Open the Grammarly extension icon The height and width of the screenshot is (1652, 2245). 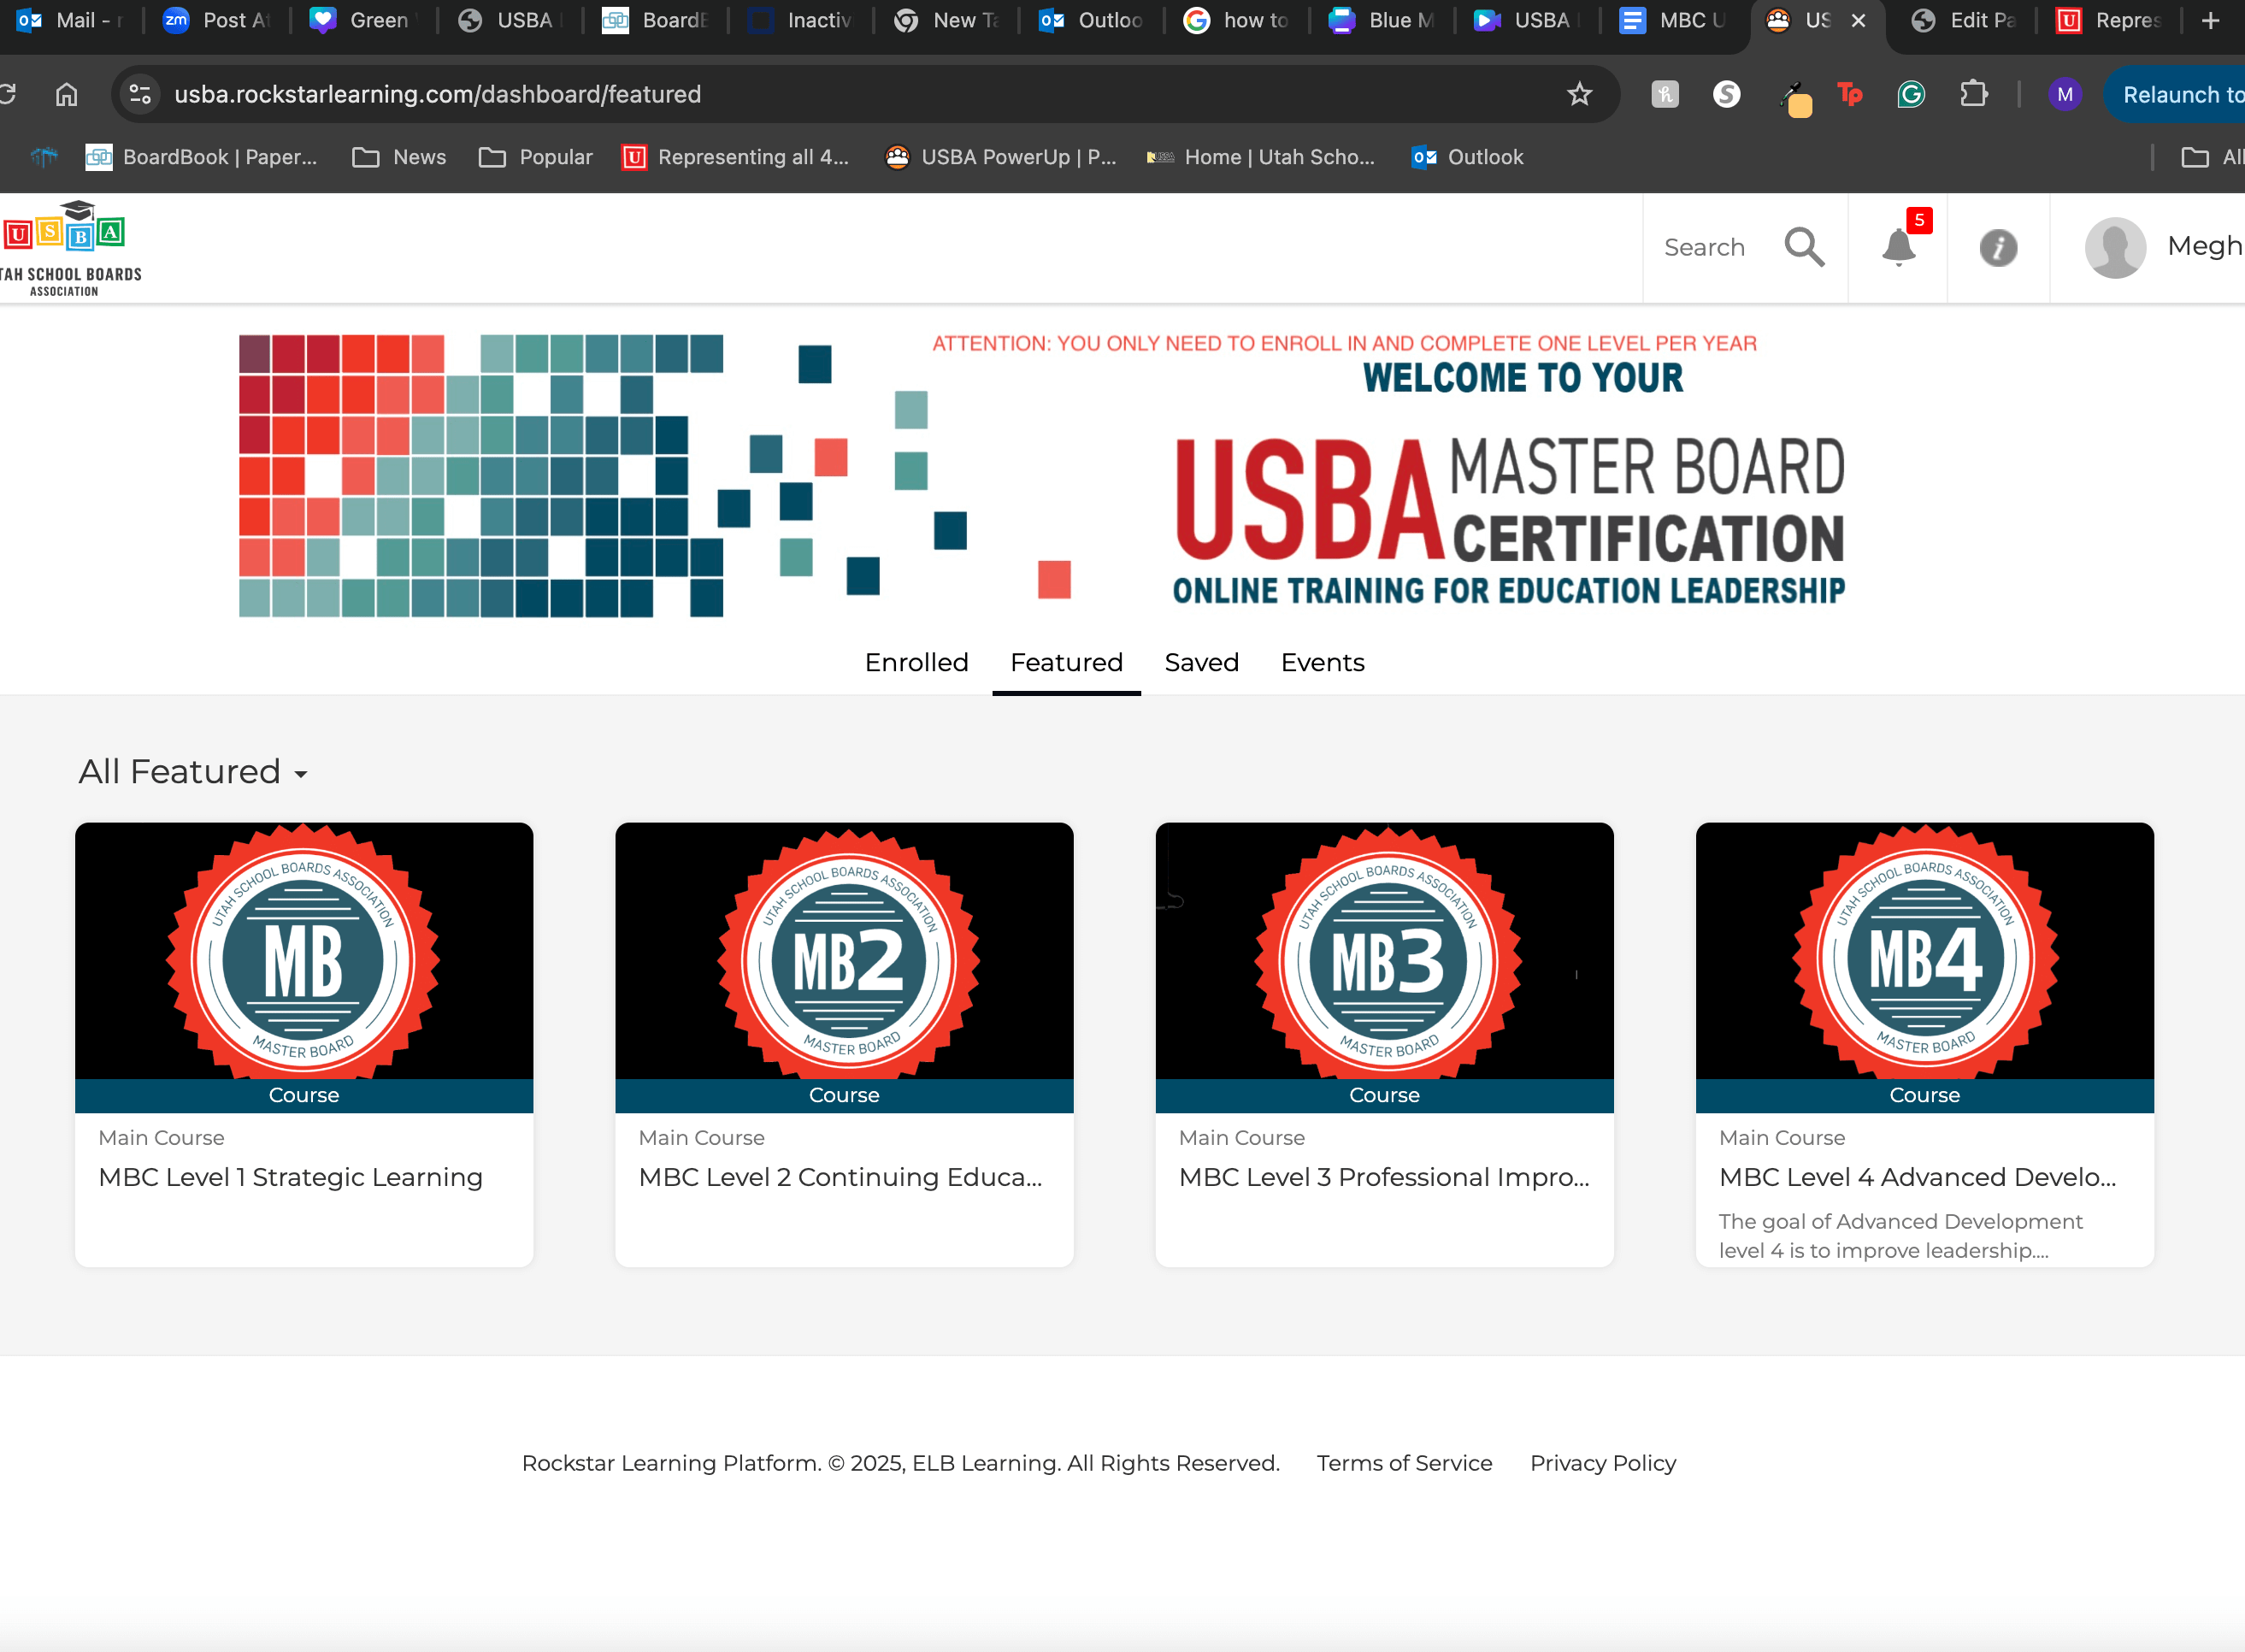tap(1911, 94)
